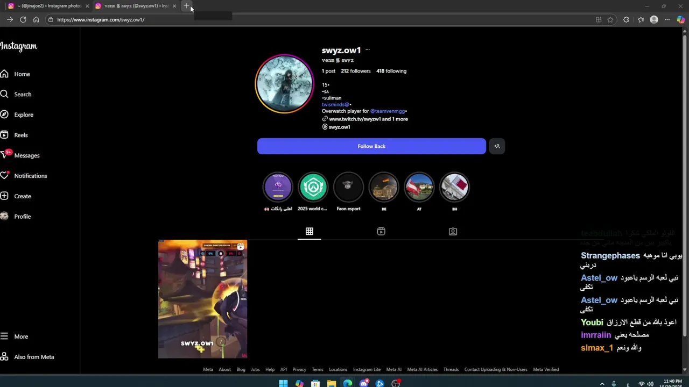The height and width of the screenshot is (387, 689).
Task: Open browser Settings and more menu
Action: click(x=667, y=20)
